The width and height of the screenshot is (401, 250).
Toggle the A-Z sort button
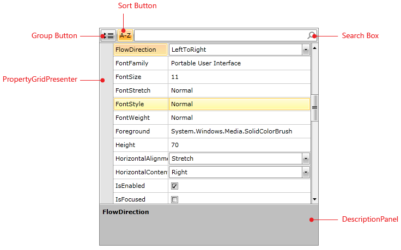[x=125, y=36]
